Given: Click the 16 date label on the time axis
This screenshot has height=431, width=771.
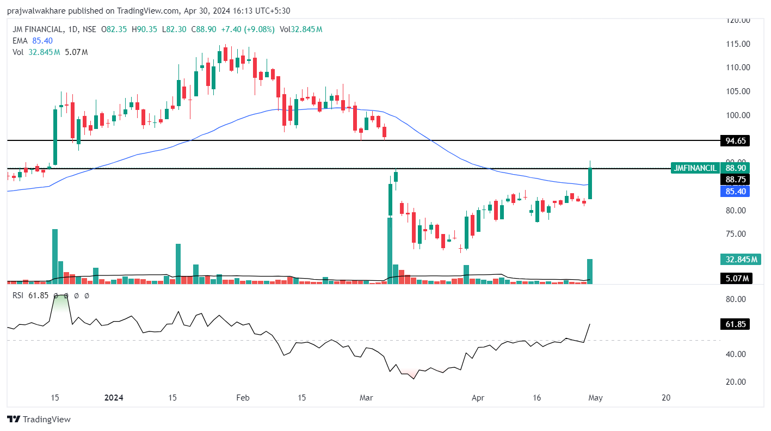Looking at the screenshot, I should pyautogui.click(x=537, y=398).
